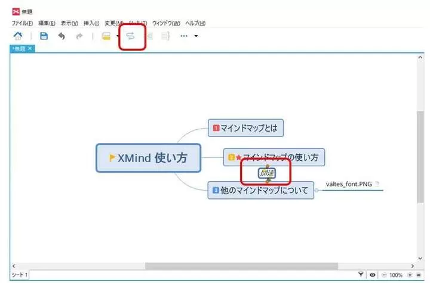Open the status bar menu with three lines
Image resolution: width=430 pixels, height=283 pixels.
click(419, 275)
